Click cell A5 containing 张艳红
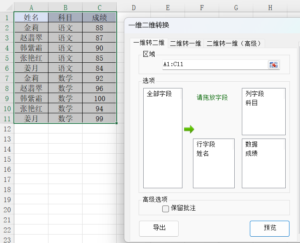This screenshot has height=243, width=300. coord(31,58)
